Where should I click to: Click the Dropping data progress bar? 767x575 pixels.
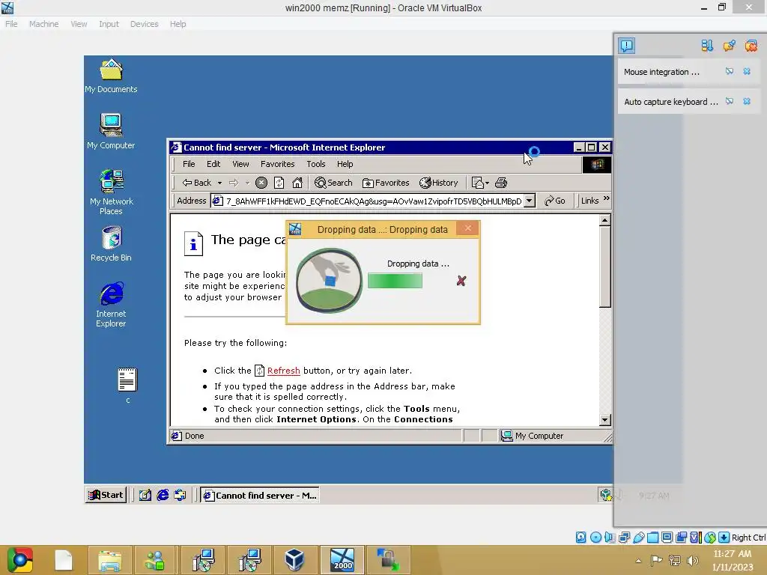[x=395, y=281]
